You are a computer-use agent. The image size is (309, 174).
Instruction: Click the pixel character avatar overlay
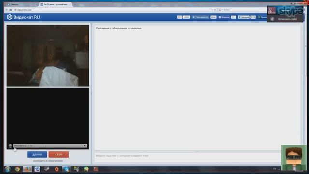pos(294,158)
